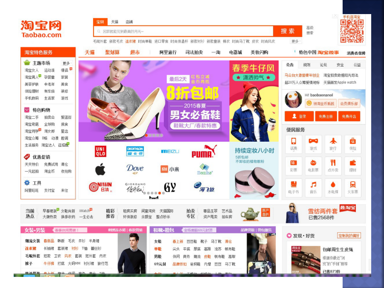Click the 雪纺两件套 promotion

coord(323,211)
